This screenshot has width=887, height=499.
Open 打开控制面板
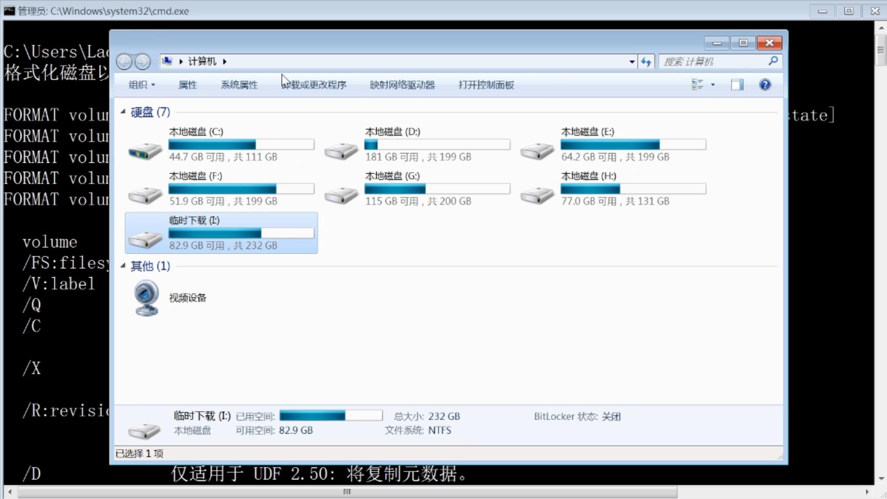pos(485,85)
